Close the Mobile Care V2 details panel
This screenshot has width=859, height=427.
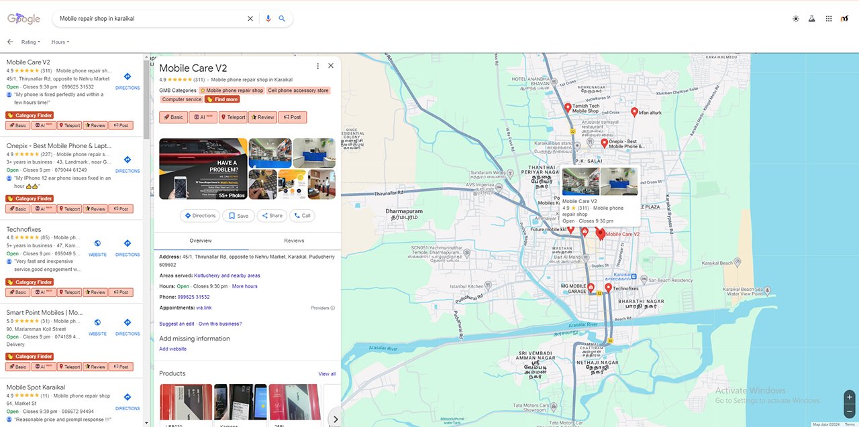click(331, 66)
